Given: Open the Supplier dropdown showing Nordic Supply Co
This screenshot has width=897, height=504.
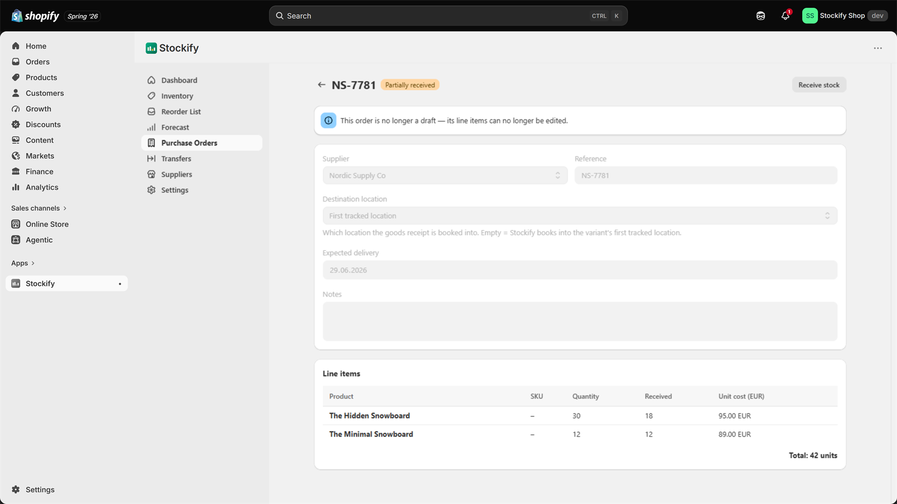Looking at the screenshot, I should 445,175.
